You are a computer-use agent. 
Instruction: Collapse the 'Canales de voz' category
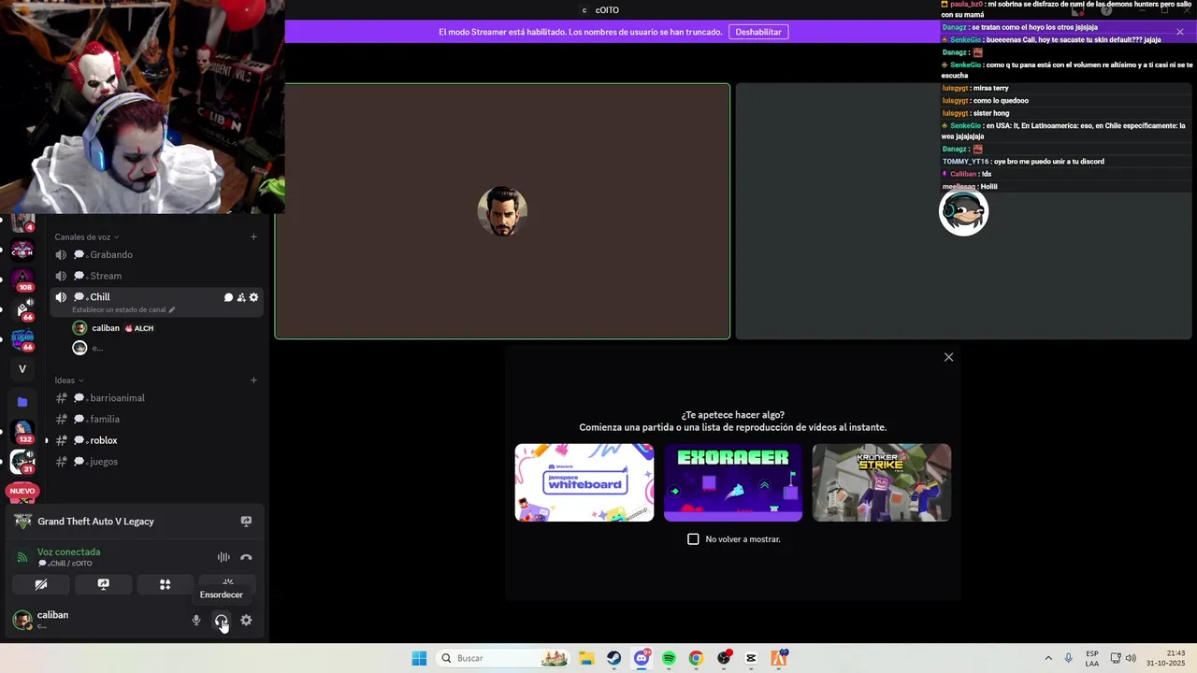point(86,237)
